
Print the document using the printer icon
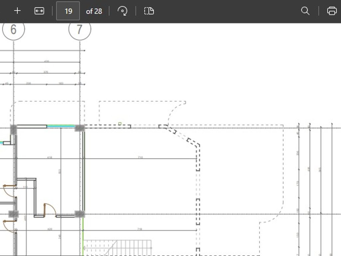(x=332, y=11)
